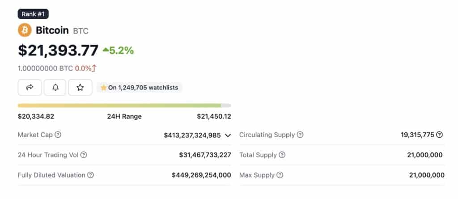Click the 24H low $20,334.82
458x199 pixels.
point(36,116)
